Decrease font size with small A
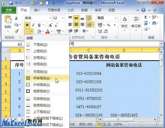The image size is (165, 128). coord(56,26)
